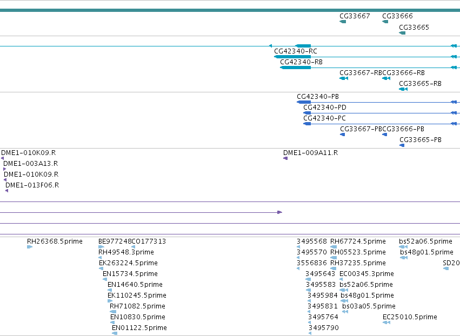
Task: Click the EN10830.5prime EST label
Action: tap(138, 317)
